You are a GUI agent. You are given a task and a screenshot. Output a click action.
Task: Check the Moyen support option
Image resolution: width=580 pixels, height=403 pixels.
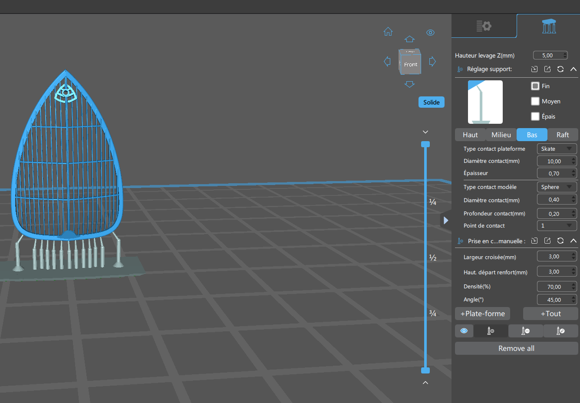tap(535, 101)
